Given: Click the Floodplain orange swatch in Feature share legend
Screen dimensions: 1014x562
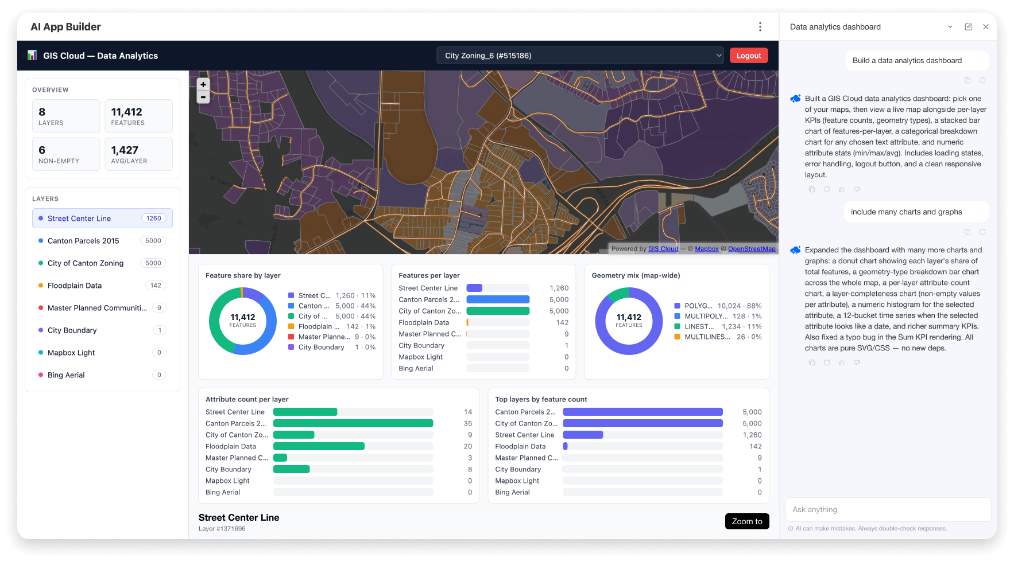Looking at the screenshot, I should tap(291, 327).
